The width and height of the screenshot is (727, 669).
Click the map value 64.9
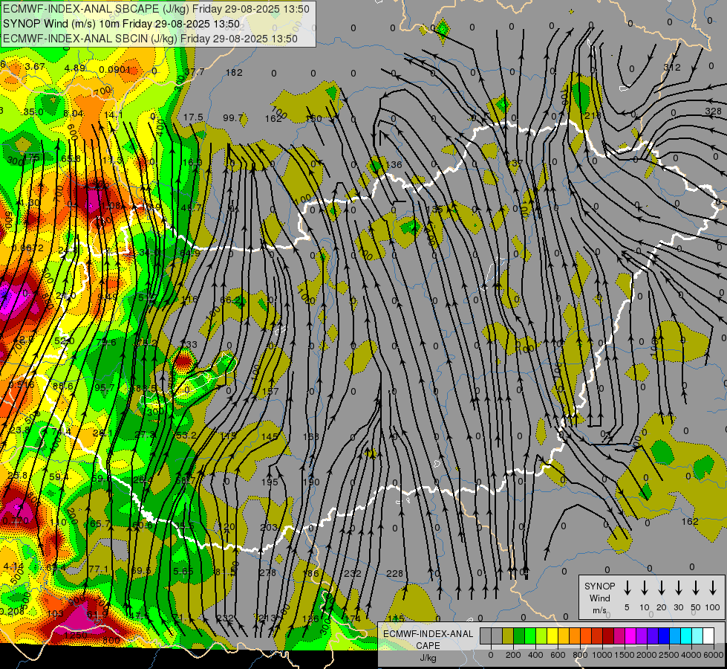tap(189, 253)
